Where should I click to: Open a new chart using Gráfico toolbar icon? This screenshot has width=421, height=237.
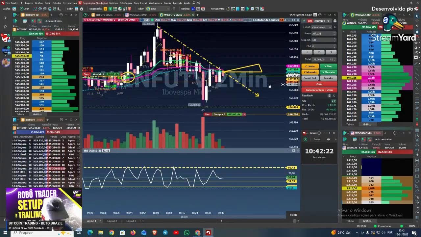14,9
